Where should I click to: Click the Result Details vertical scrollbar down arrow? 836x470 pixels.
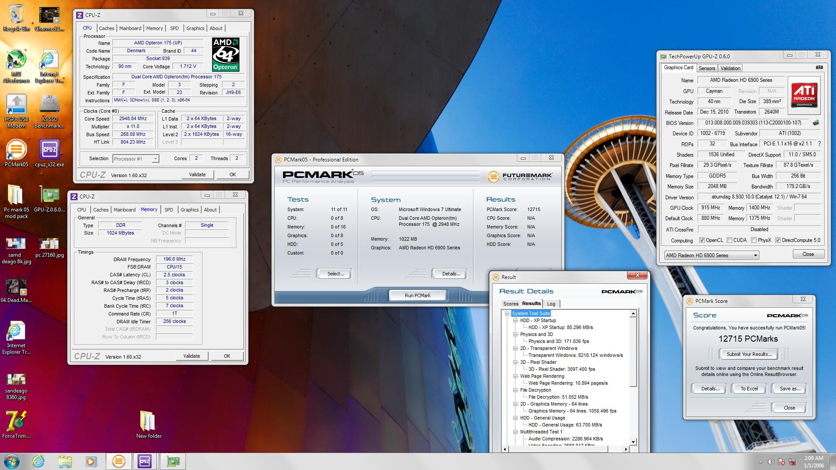click(633, 442)
